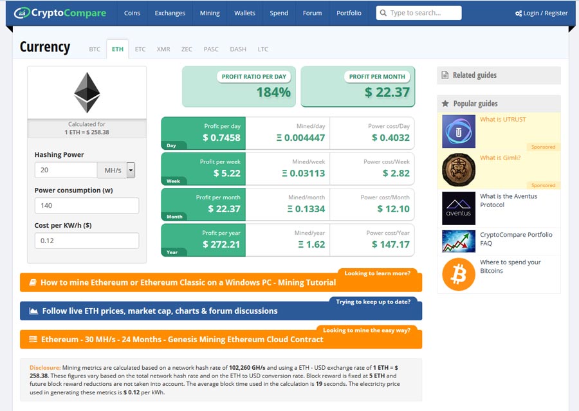Screen dimensions: 579x411
Task: Click the Hashing Power input field
Action: coord(66,170)
